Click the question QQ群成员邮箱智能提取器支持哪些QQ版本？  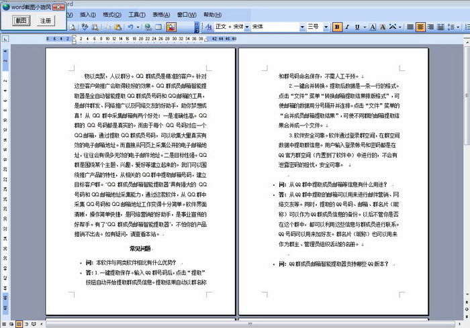338,264
